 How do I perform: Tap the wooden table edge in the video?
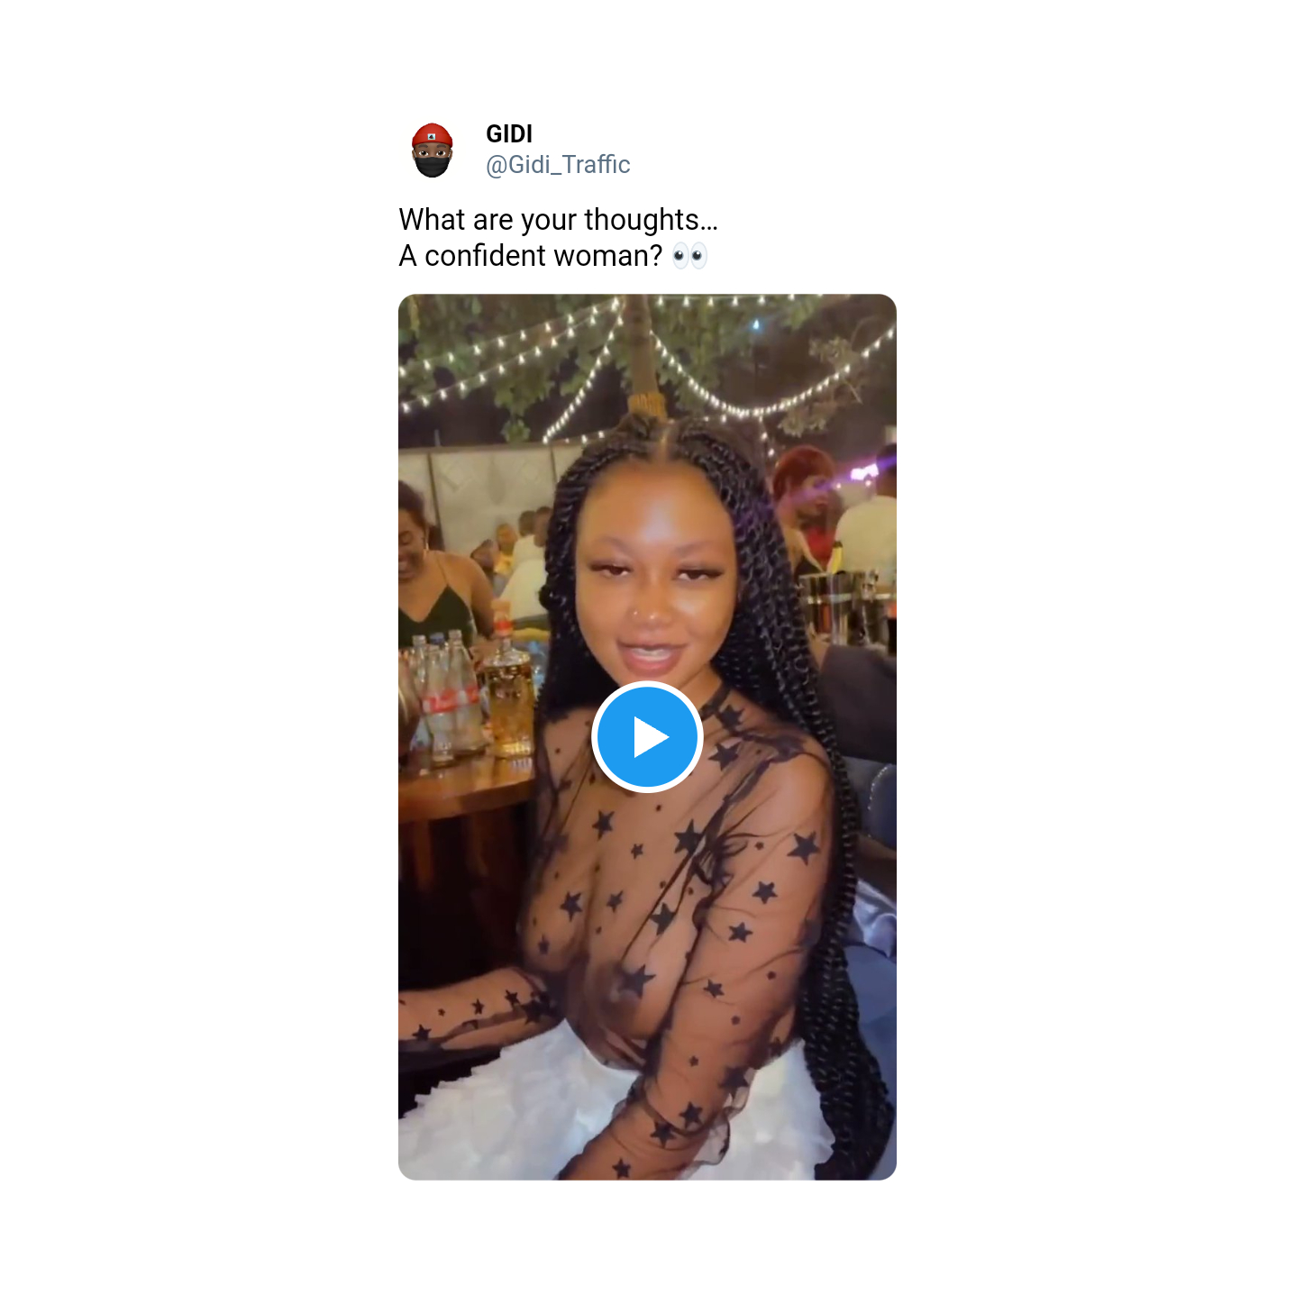coord(464,793)
